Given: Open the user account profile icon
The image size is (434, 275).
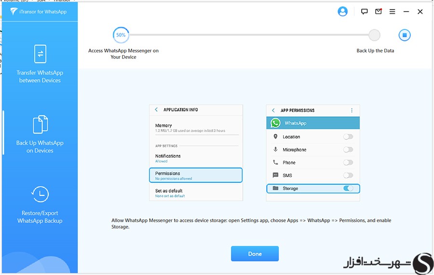Looking at the screenshot, I should tap(342, 12).
